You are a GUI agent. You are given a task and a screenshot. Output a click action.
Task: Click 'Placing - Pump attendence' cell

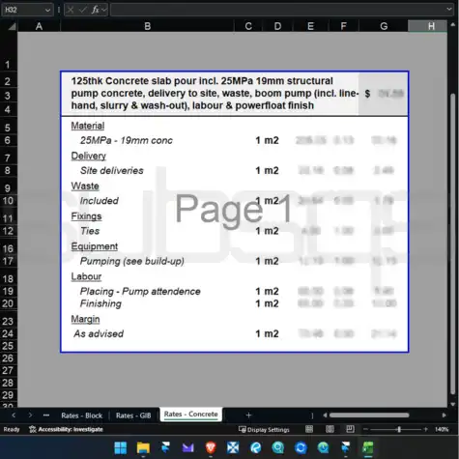pyautogui.click(x=140, y=292)
